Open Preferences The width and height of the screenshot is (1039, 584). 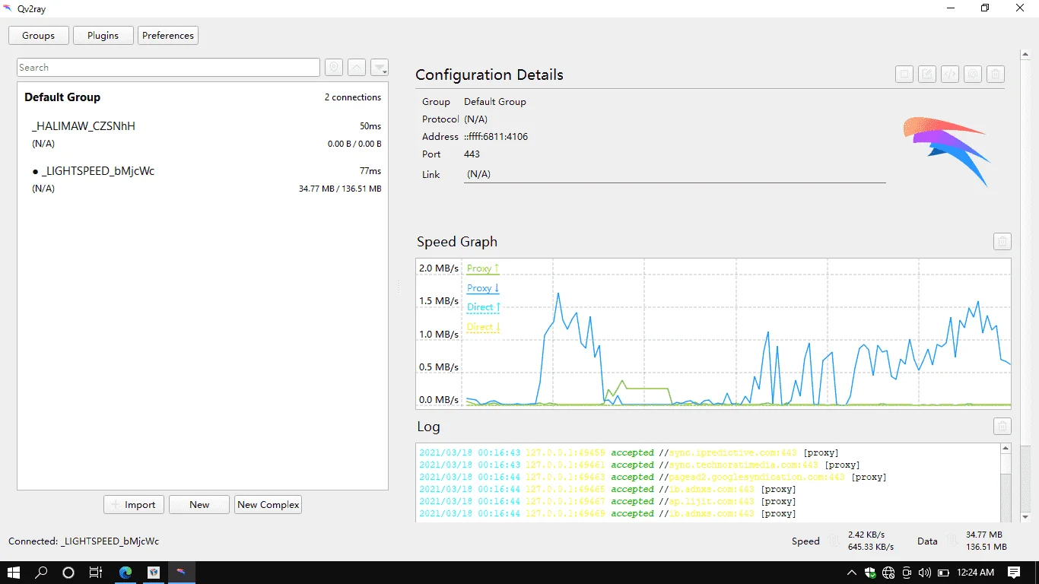point(168,36)
